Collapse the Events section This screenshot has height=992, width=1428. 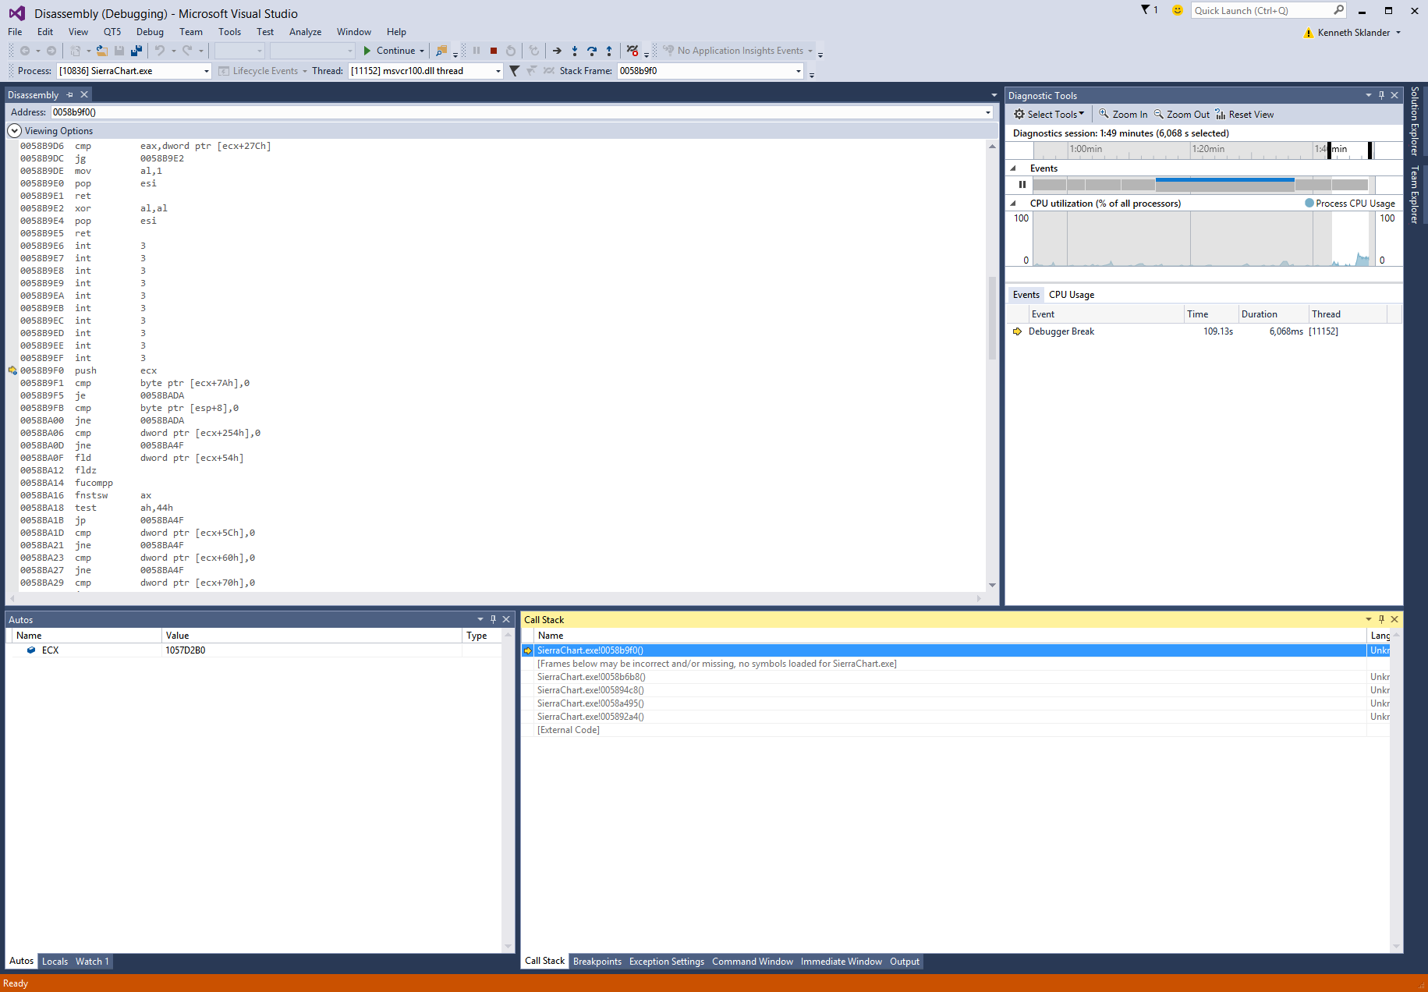pyautogui.click(x=1013, y=168)
